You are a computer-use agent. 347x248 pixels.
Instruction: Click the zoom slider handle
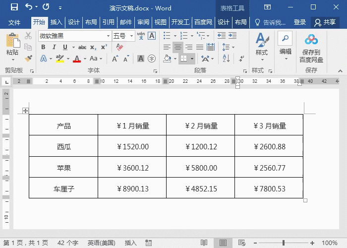(284, 243)
